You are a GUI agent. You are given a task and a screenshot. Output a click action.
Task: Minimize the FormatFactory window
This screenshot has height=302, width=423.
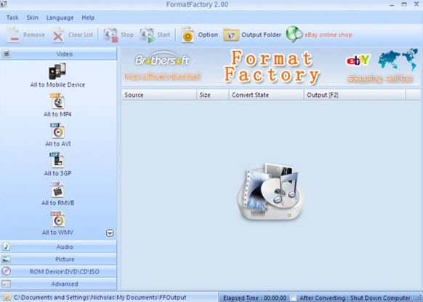[392, 4]
